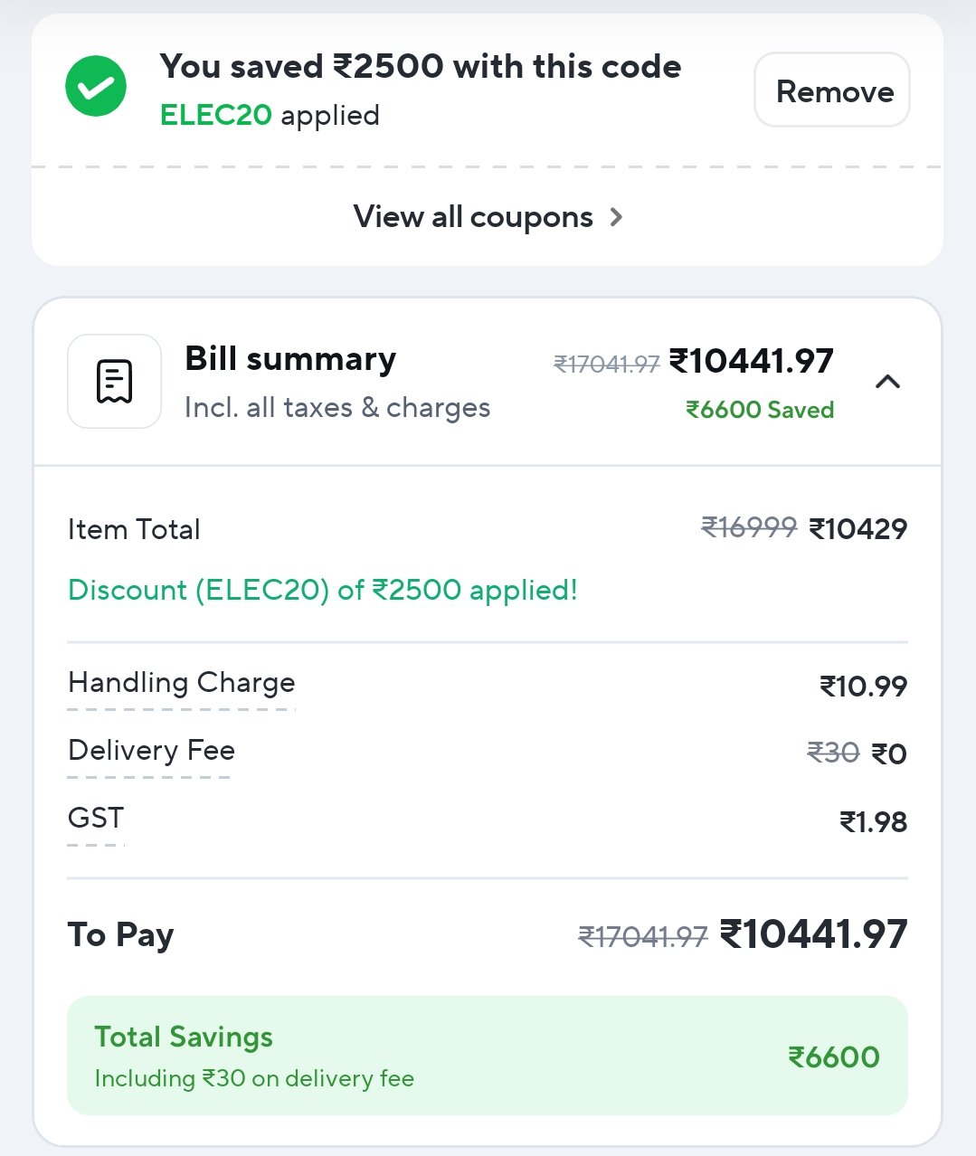Click the green coupon-applied checkmark icon
Viewport: 976px width, 1156px height.
tap(96, 87)
